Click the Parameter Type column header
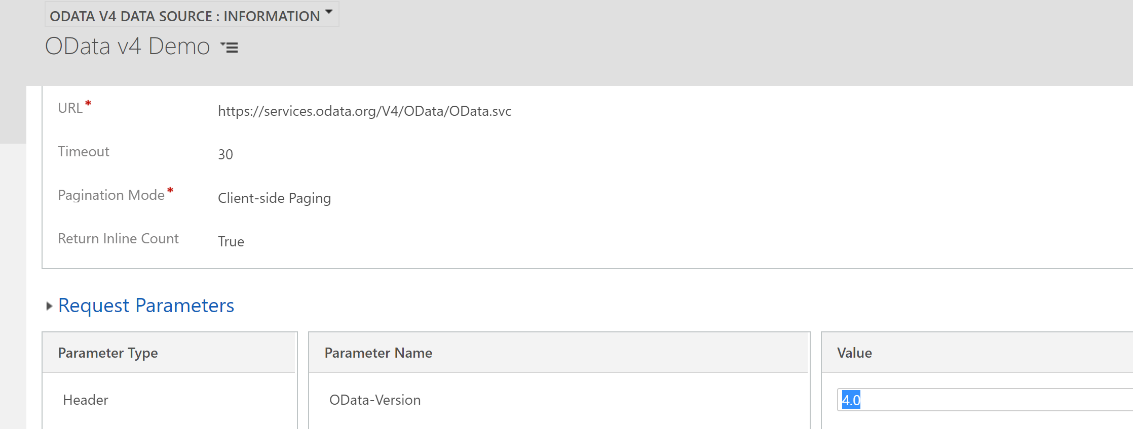Screen dimensions: 1133x429 click(107, 353)
